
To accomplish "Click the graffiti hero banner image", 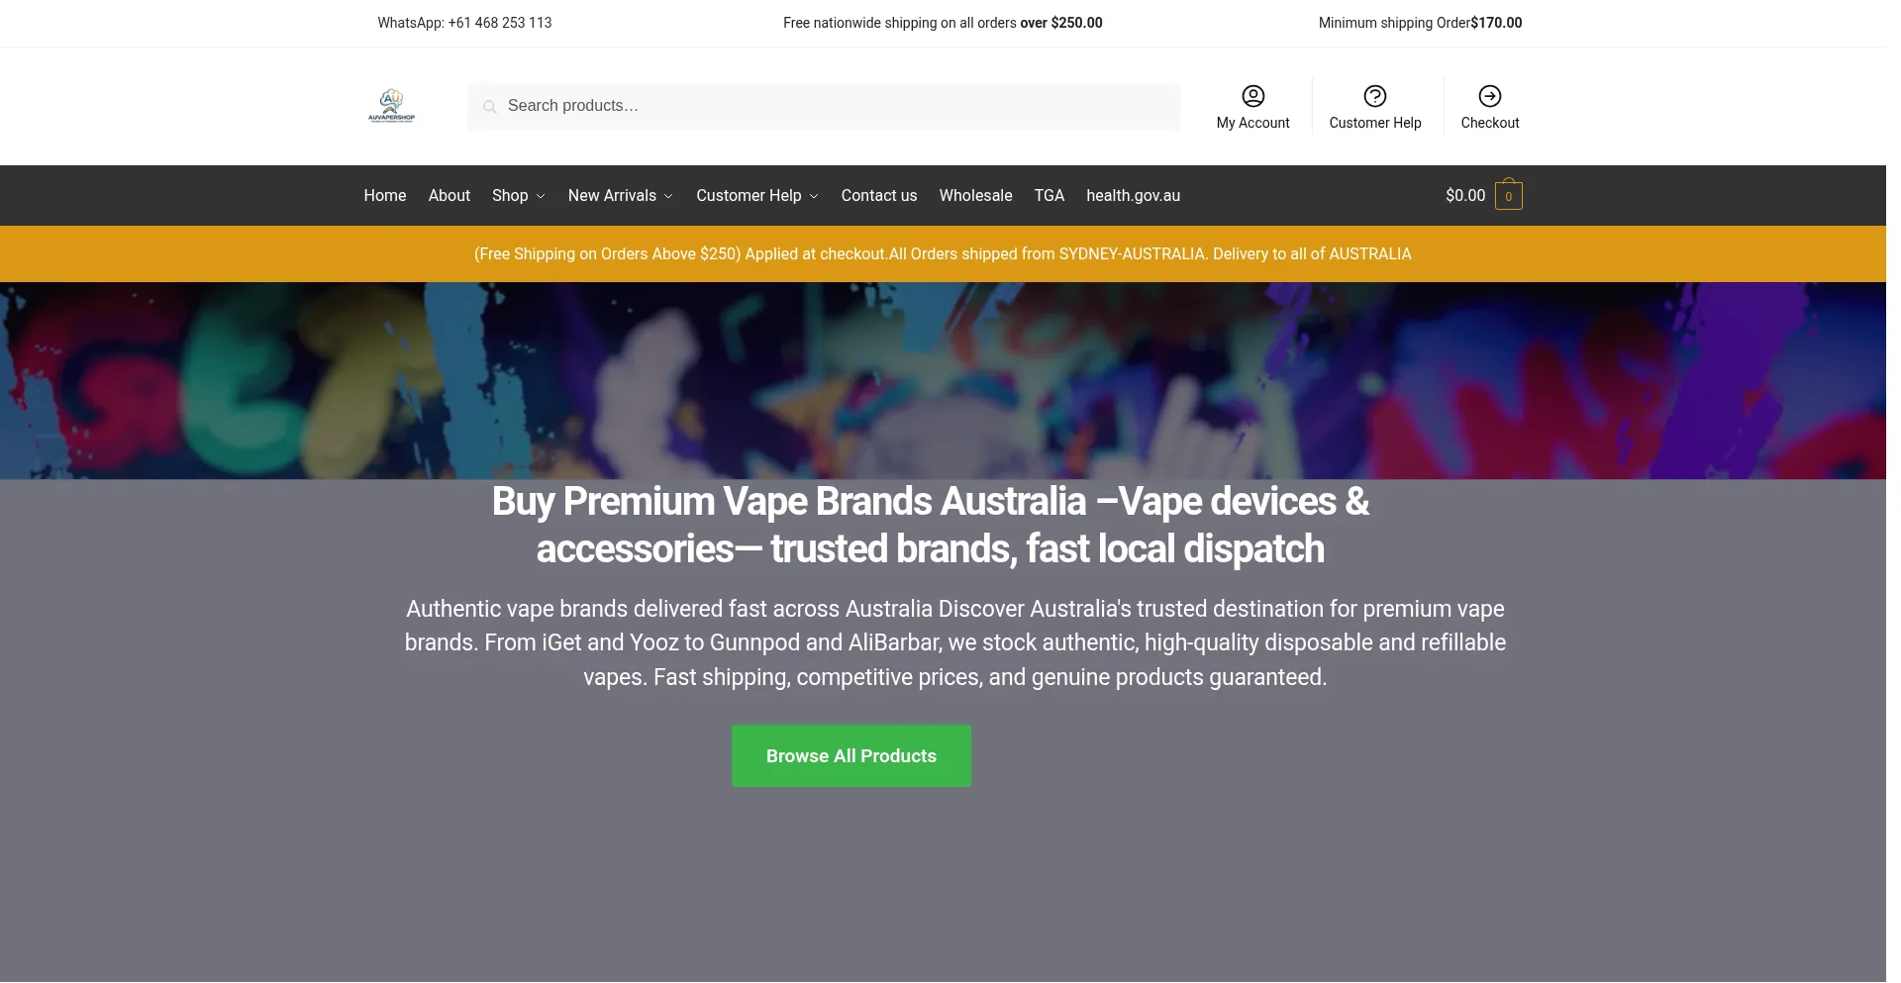I will 943,381.
